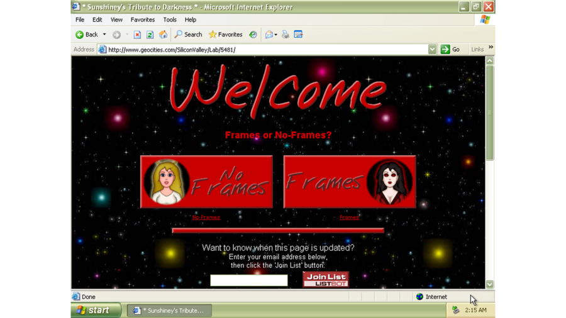Click the email address input box

coord(249,280)
